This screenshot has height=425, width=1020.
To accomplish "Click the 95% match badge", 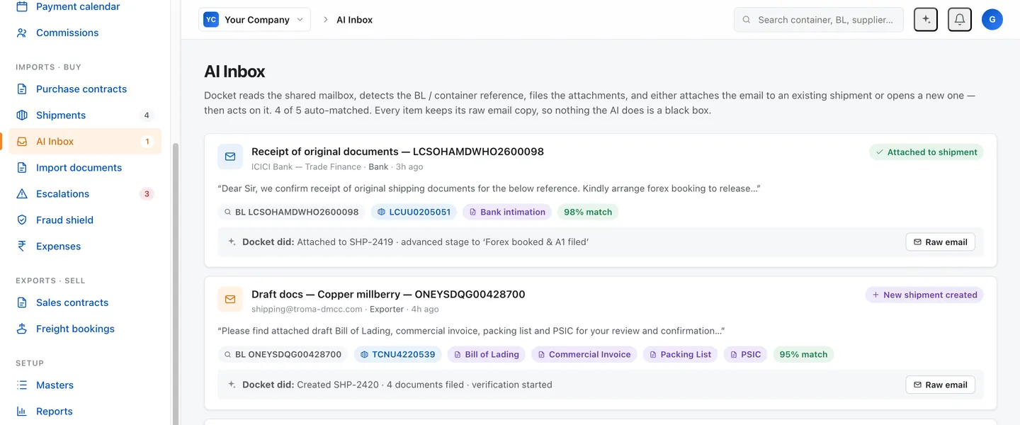I will [x=803, y=354].
